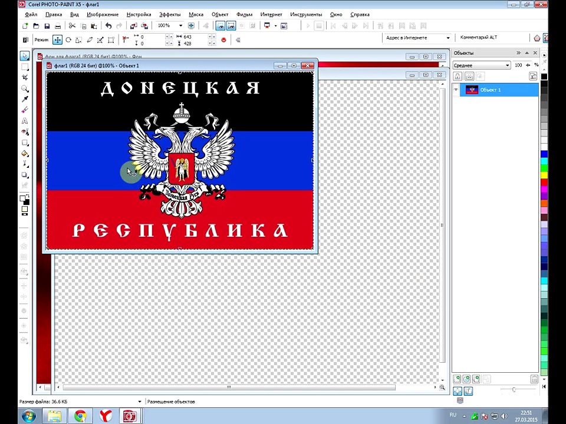The image size is (566, 424).
Task: Toggle show-thumbnails button beside the thumbnail slider
Action: 468,391
